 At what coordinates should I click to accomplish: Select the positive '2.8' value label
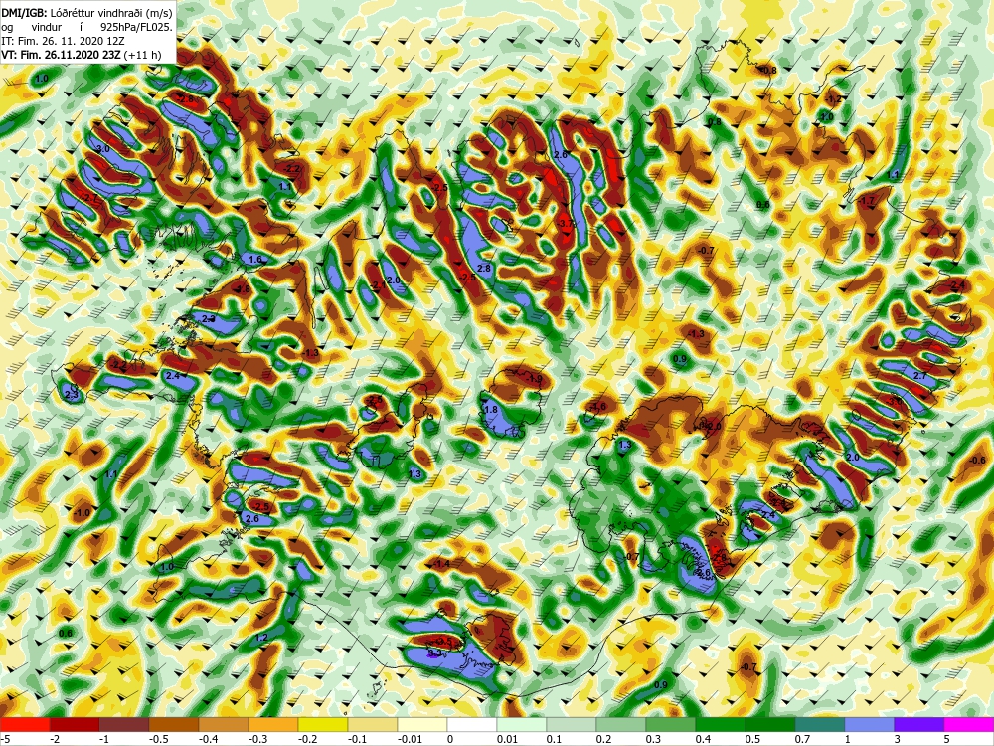(484, 269)
